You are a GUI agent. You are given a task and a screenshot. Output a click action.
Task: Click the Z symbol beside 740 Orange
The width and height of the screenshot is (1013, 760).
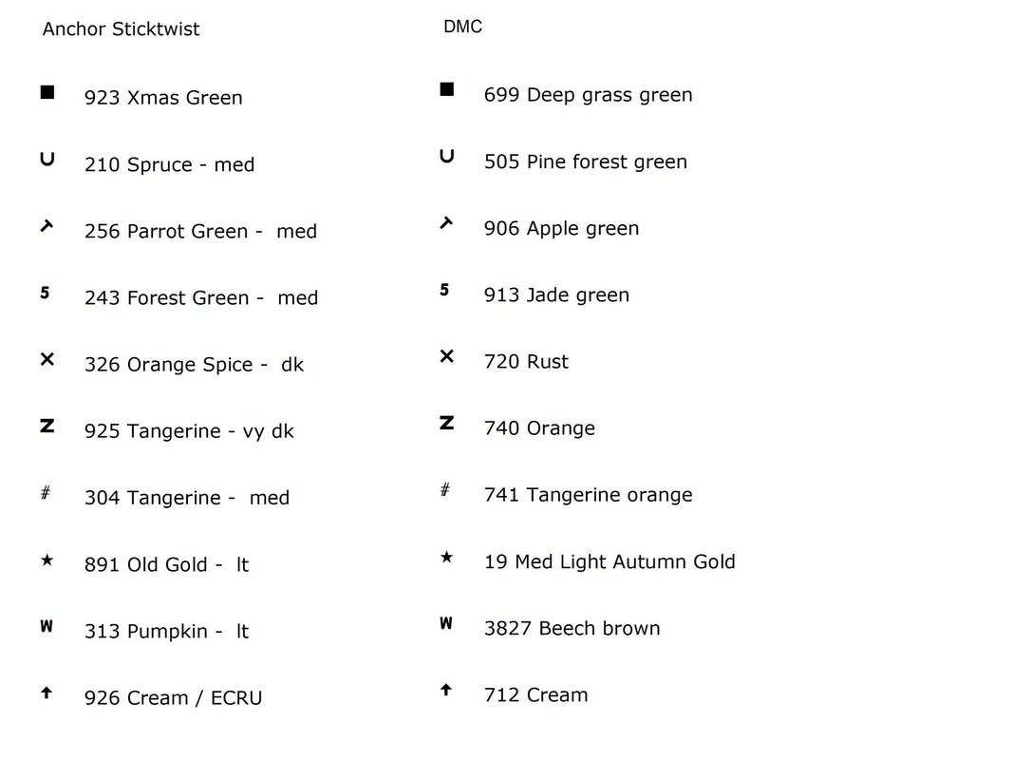point(447,423)
